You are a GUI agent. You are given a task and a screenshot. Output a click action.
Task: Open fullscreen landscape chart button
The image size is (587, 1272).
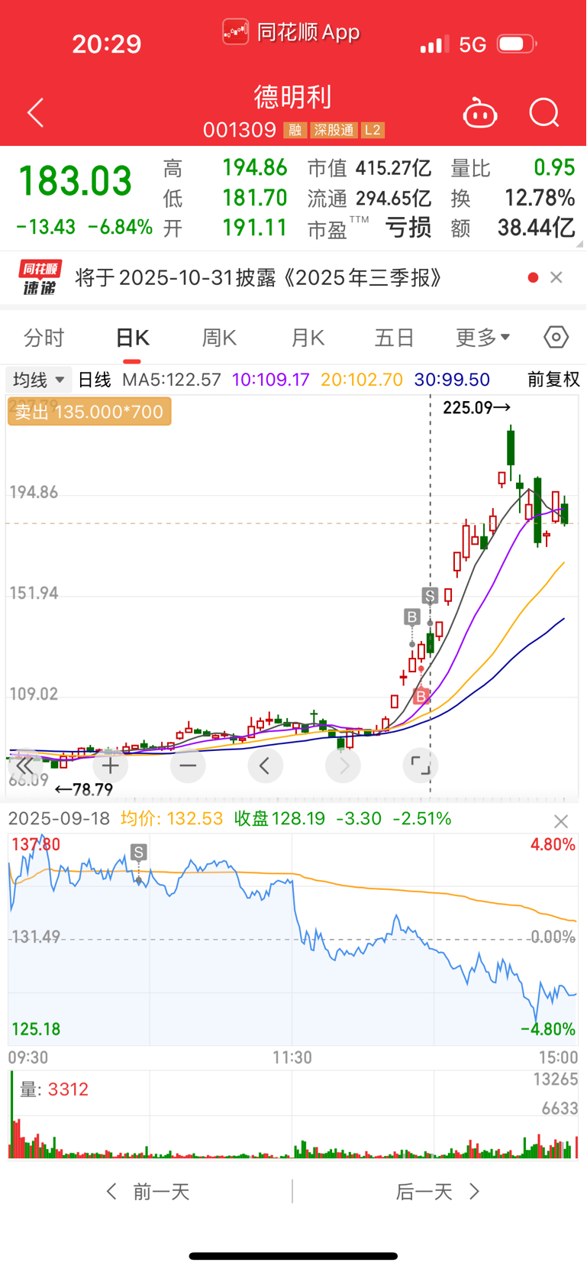[421, 765]
